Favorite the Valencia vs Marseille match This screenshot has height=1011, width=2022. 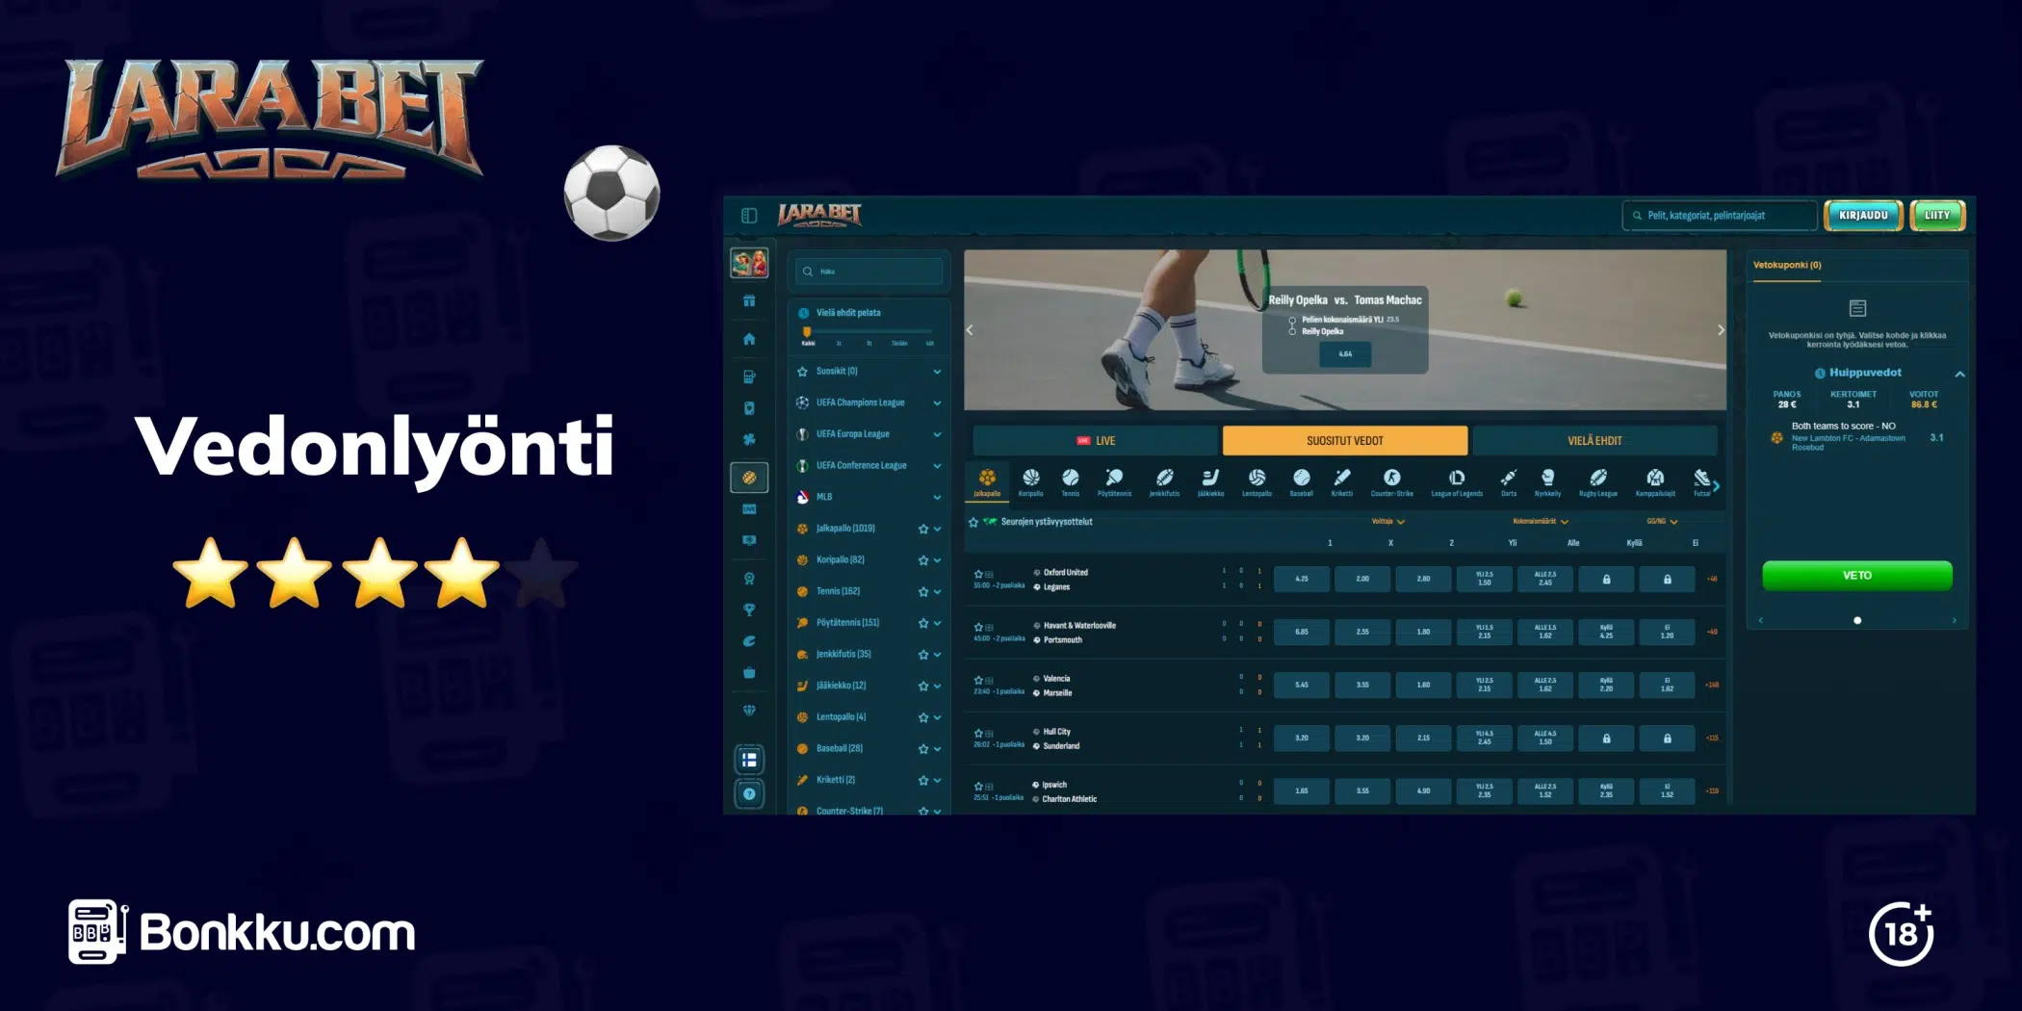point(978,680)
